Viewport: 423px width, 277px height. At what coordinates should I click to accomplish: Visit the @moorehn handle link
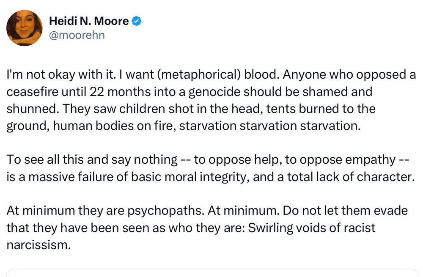(77, 35)
